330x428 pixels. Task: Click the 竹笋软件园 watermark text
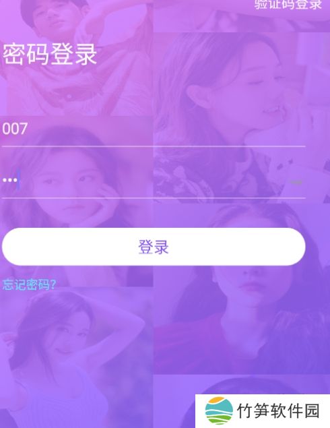(278, 410)
